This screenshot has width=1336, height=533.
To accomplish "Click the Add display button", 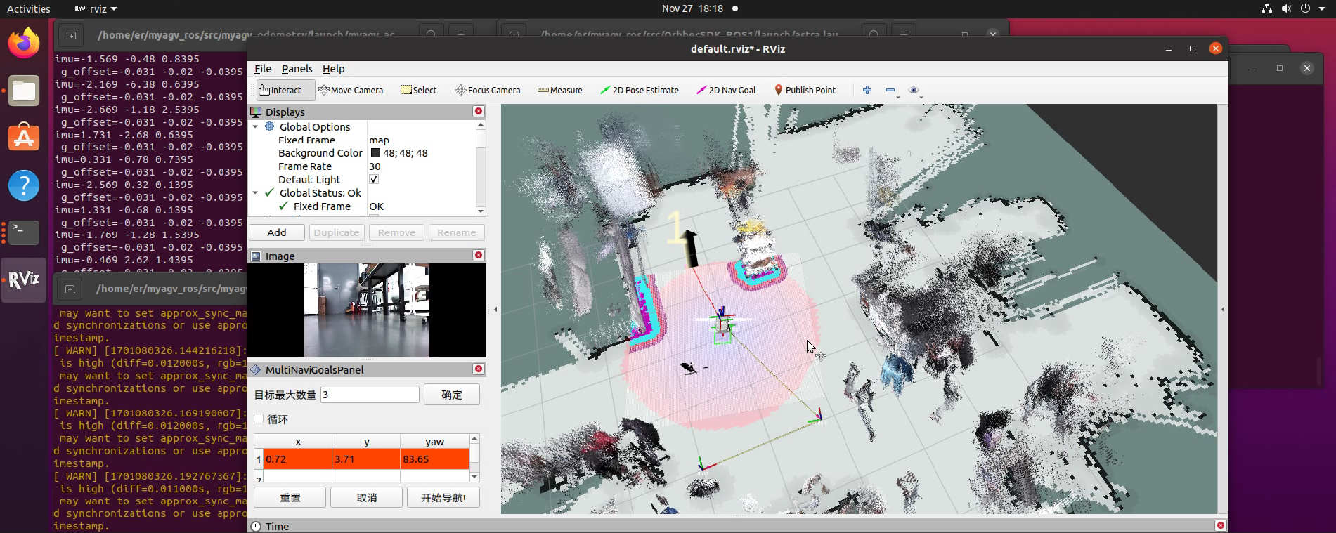I will click(277, 232).
